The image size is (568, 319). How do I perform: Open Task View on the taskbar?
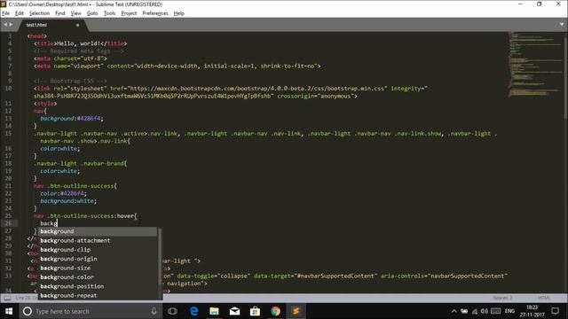(x=173, y=311)
